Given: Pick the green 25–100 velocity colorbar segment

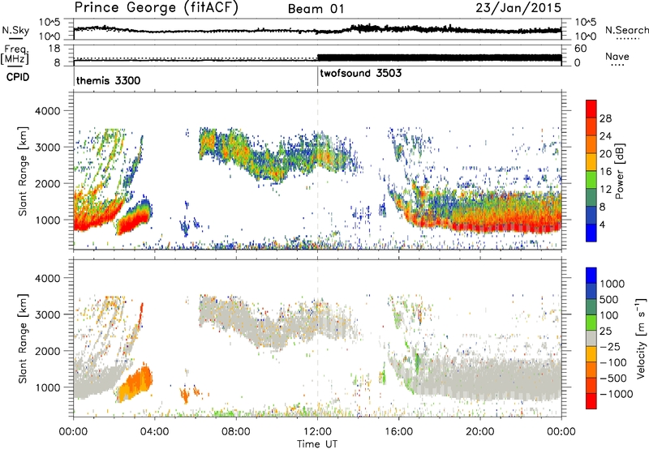Looking at the screenshot, I should click(591, 323).
